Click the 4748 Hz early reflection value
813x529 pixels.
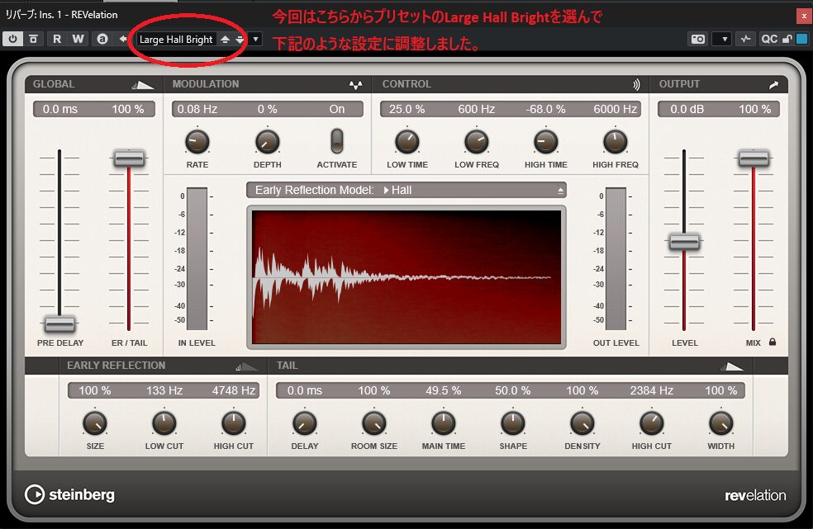point(234,390)
